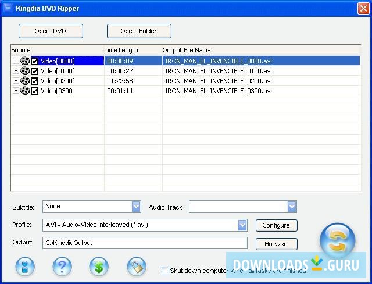Click the Time Length column header
372x284 pixels.
[133, 50]
